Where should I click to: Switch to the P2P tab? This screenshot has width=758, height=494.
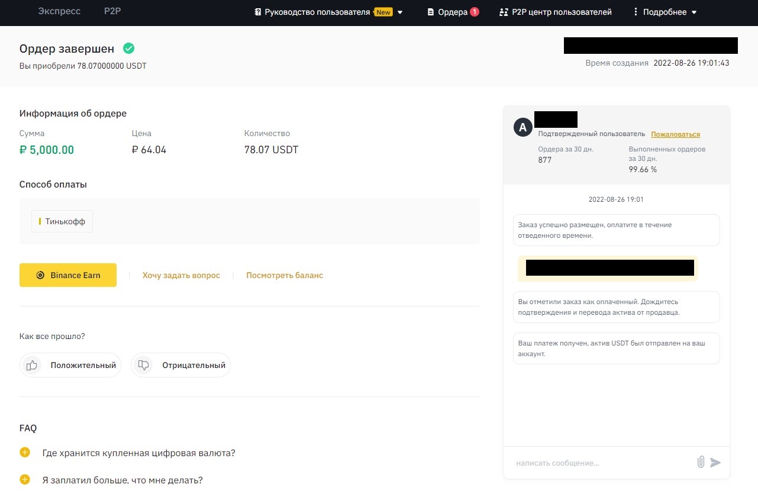[x=112, y=11]
